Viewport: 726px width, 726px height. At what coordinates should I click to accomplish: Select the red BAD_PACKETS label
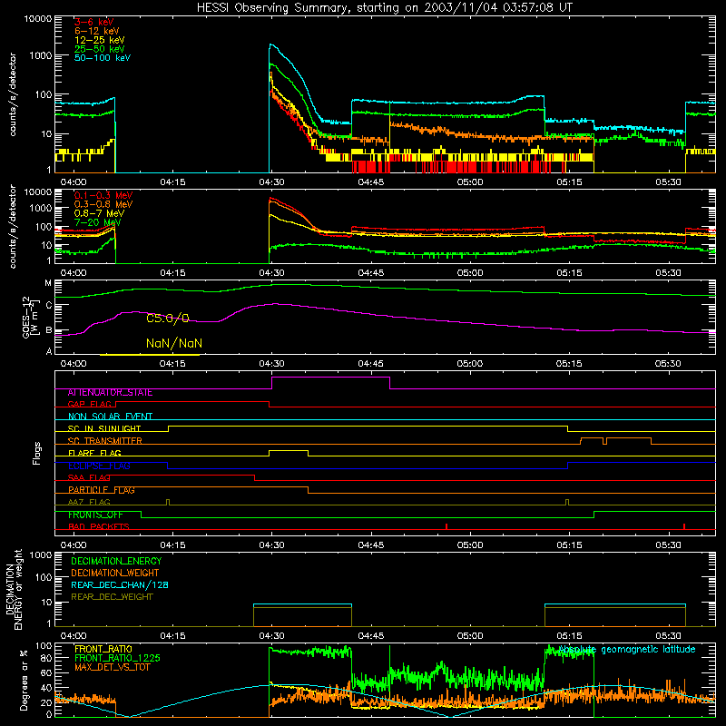click(99, 526)
